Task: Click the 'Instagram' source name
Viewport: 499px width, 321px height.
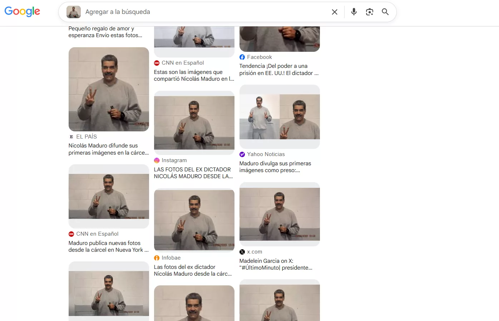Action: point(174,161)
